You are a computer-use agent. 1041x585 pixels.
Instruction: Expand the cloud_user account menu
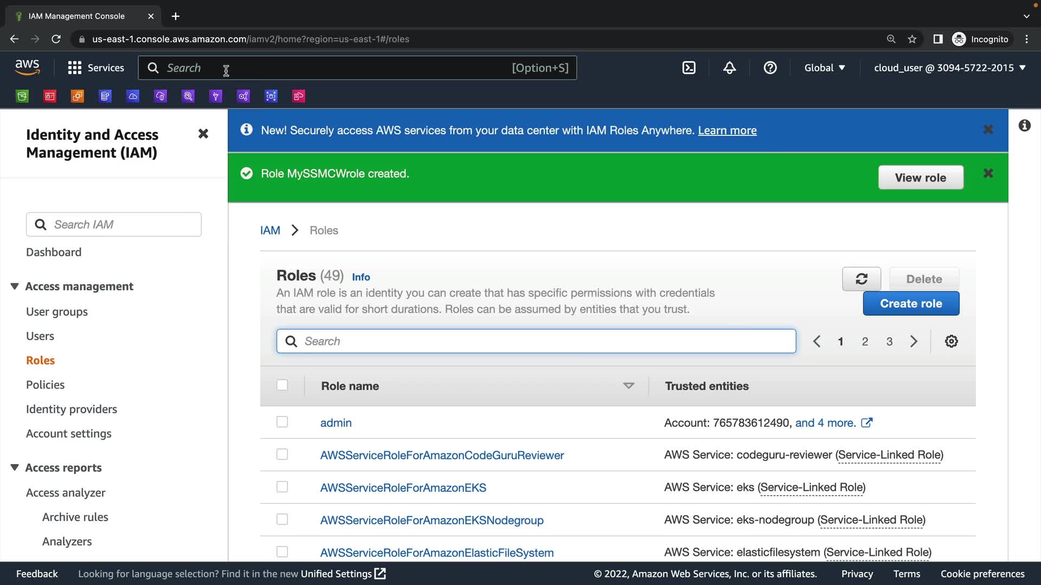[x=949, y=68]
